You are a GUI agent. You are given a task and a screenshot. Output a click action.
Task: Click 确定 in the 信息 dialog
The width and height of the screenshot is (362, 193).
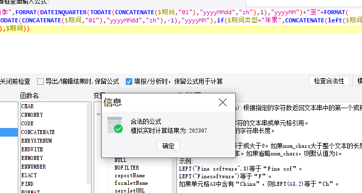click(169, 146)
